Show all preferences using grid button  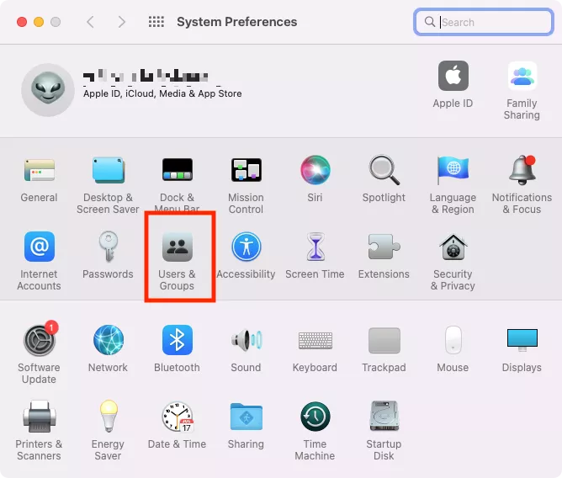point(156,22)
